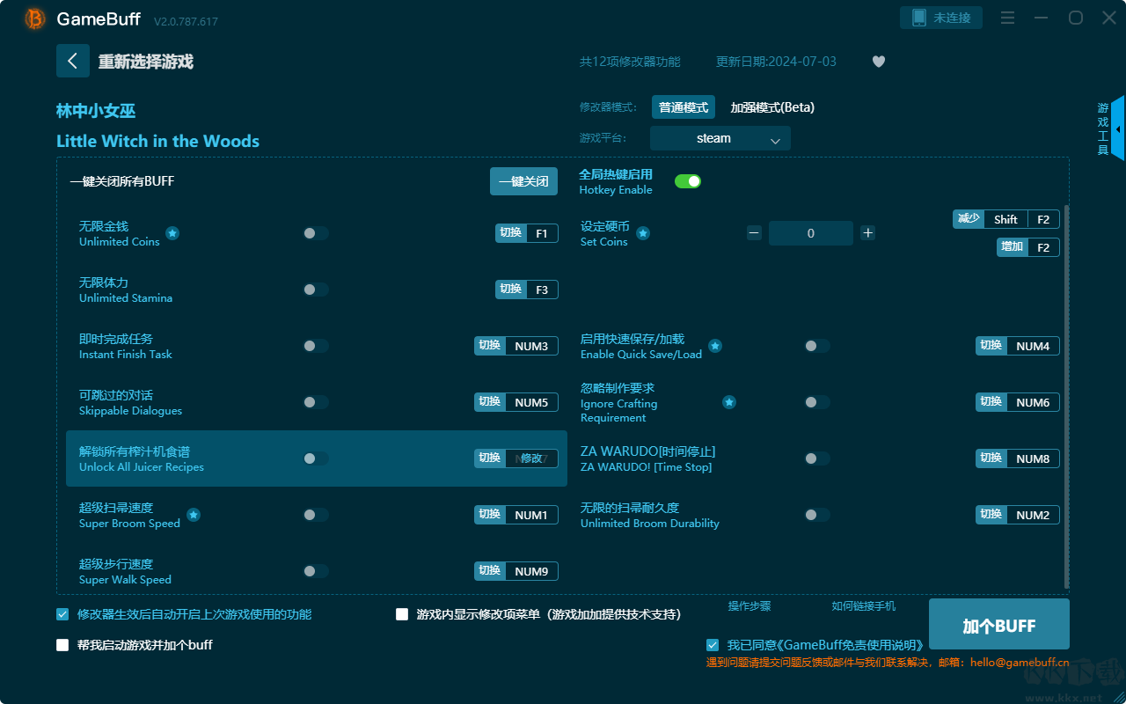This screenshot has height=704, width=1126.
Task: Click the phone 未连接 connection button
Action: pyautogui.click(x=941, y=18)
